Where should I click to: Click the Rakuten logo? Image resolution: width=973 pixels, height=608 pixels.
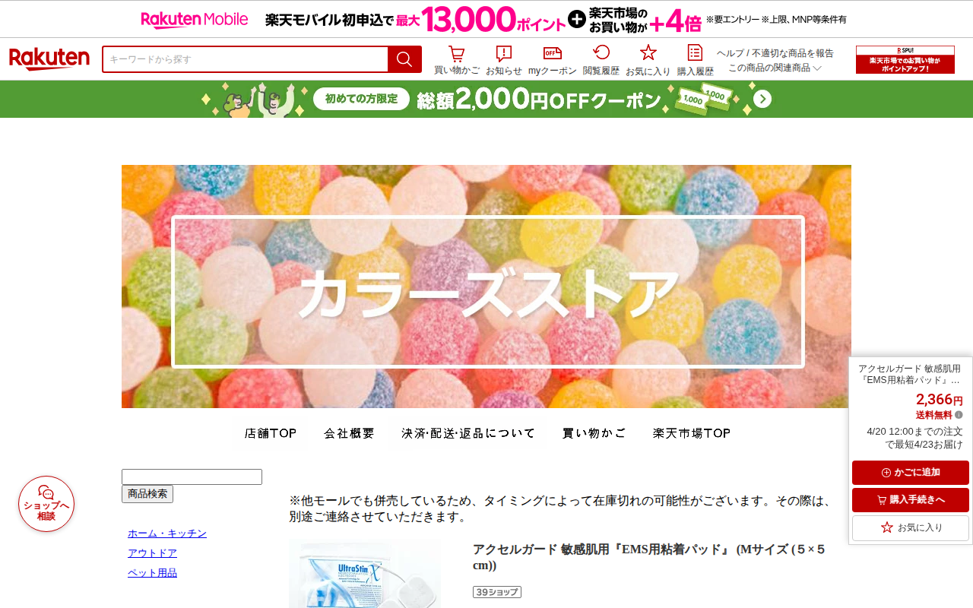[49, 59]
